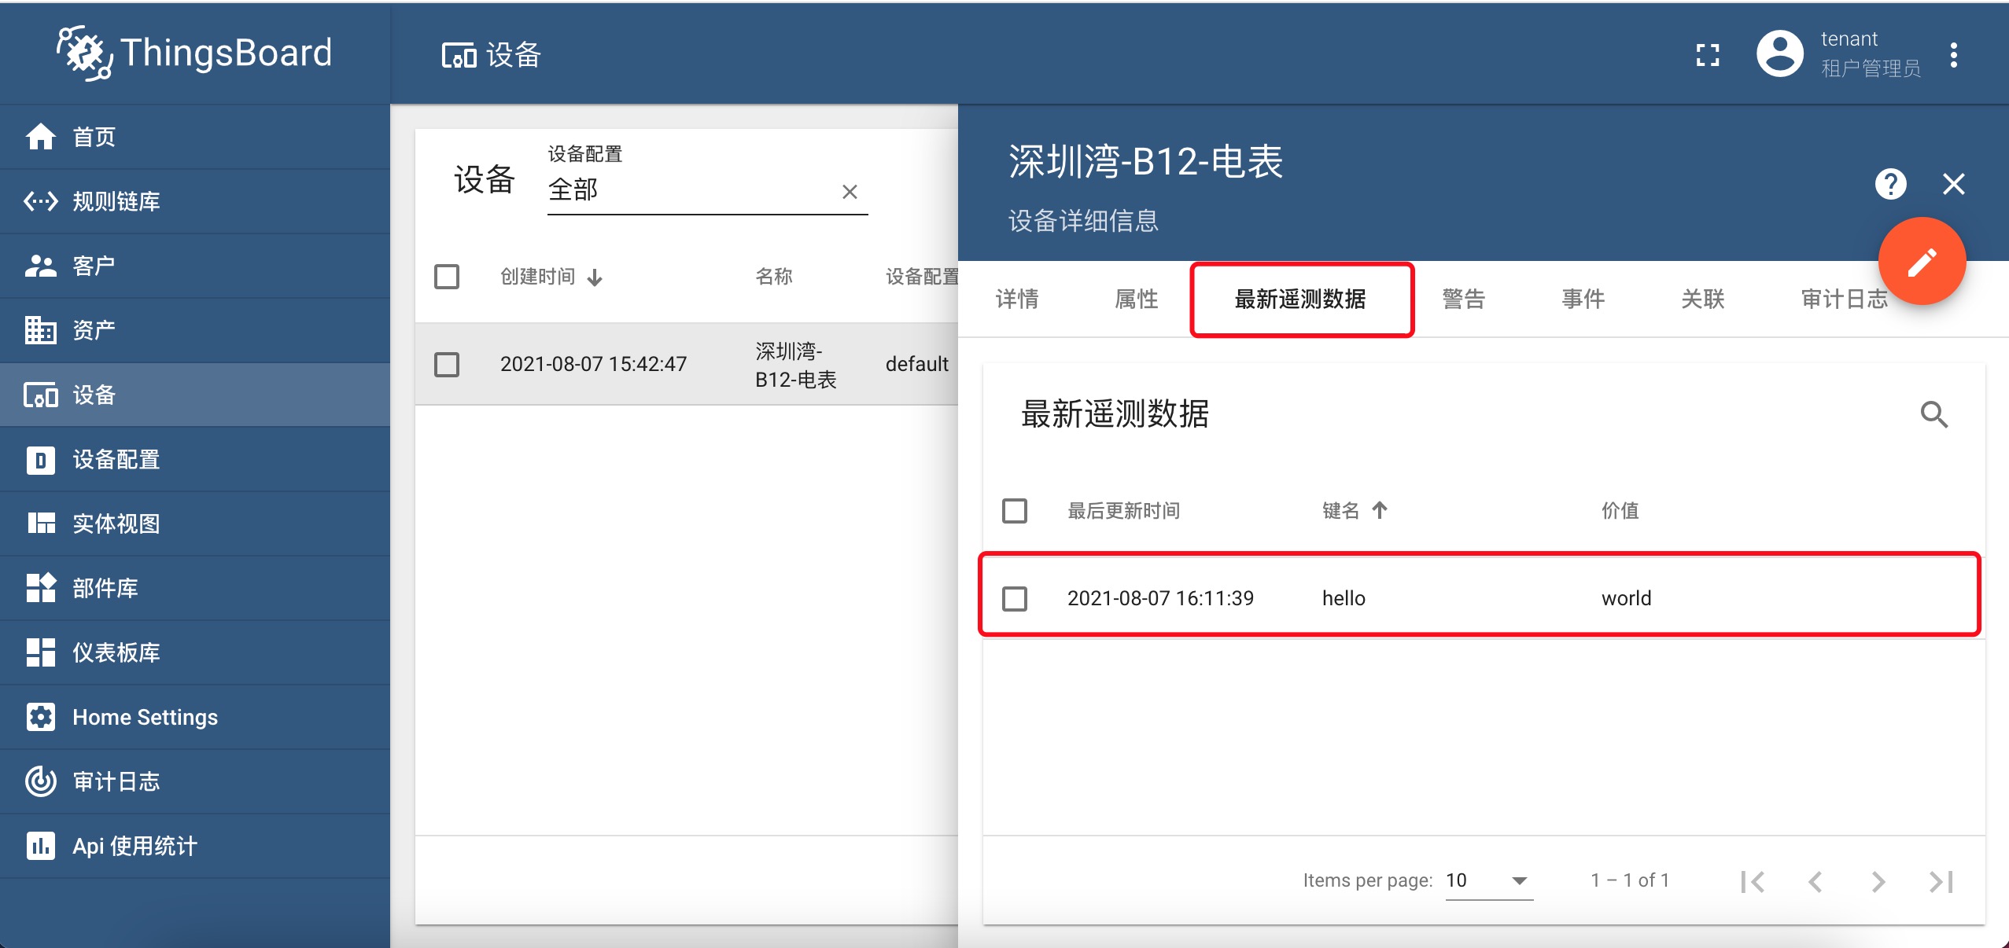Switch to 审计日志 tab in device panel
Screen dimensions: 2009x948
point(1845,299)
